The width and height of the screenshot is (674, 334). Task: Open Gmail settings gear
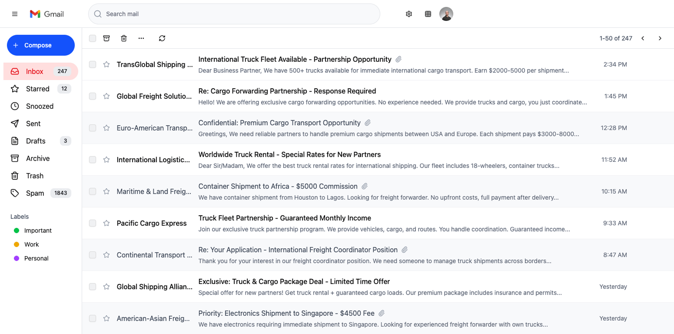coord(408,13)
